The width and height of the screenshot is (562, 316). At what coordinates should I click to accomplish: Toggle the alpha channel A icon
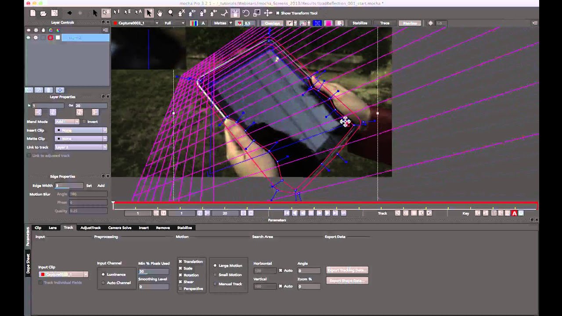click(203, 23)
